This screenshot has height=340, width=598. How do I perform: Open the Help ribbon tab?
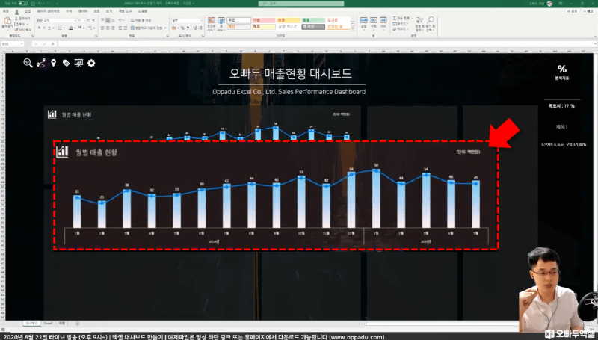142,11
